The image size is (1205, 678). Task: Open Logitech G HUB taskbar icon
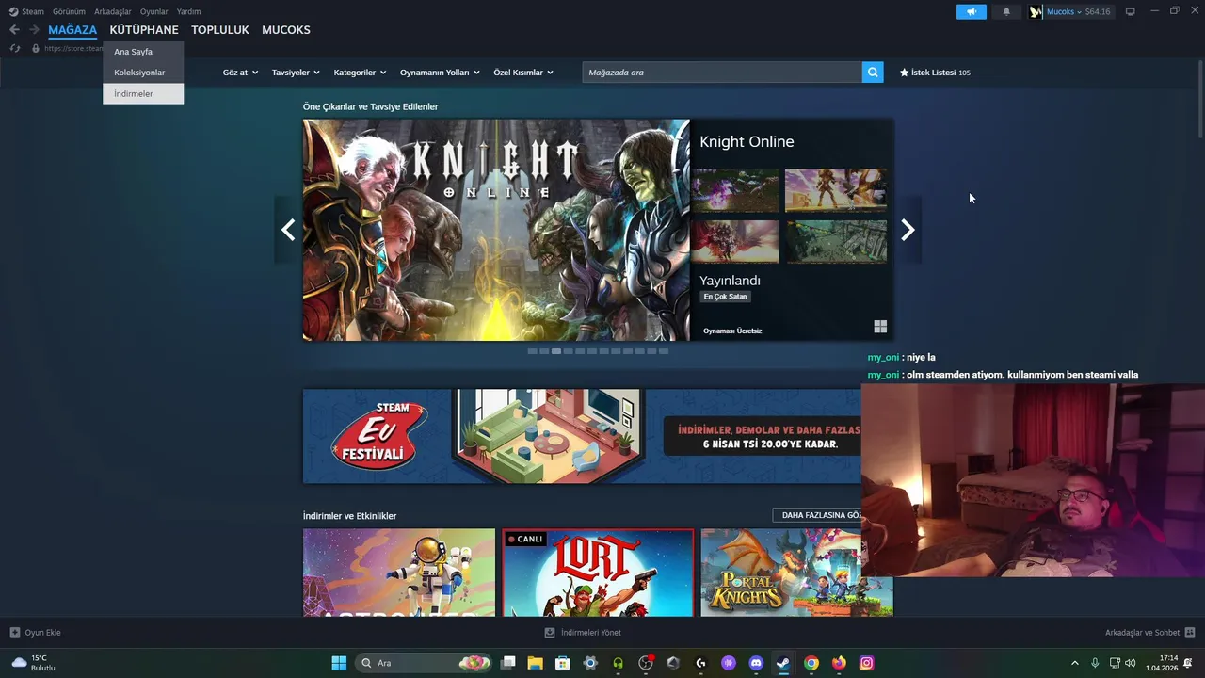700,663
